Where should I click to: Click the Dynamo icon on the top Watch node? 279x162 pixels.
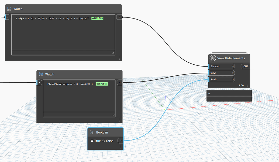coord(9,9)
